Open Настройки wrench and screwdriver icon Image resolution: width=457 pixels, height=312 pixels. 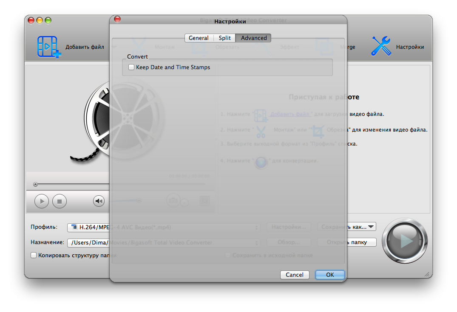tap(381, 46)
